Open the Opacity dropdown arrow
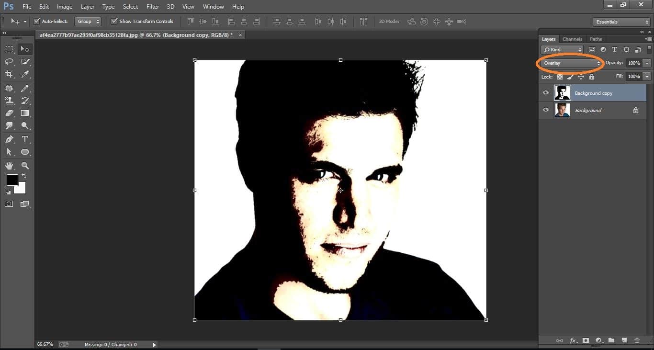 [647, 63]
